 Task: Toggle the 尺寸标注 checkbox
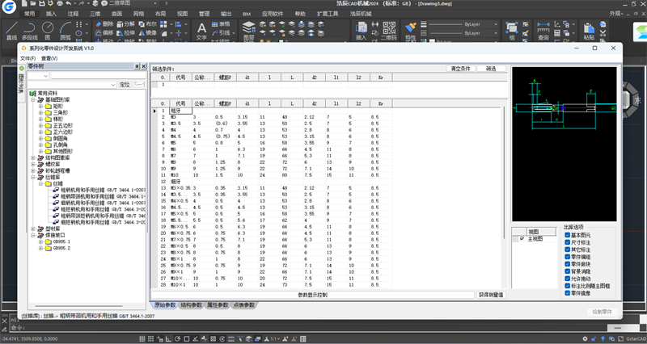(x=569, y=242)
